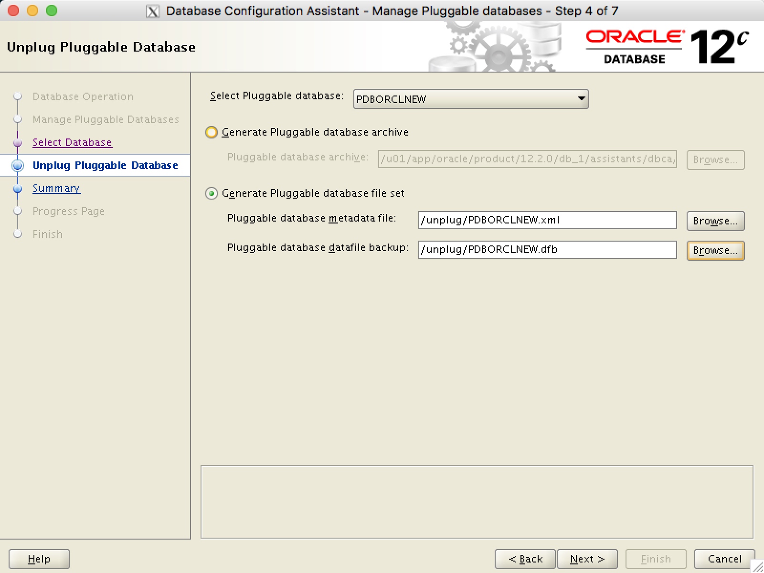This screenshot has width=764, height=573.
Task: Open the Select Database step
Action: point(72,142)
